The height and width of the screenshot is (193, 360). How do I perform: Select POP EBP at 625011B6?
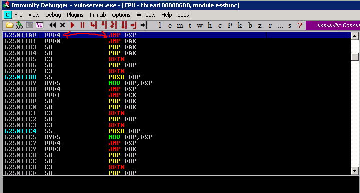(122, 65)
